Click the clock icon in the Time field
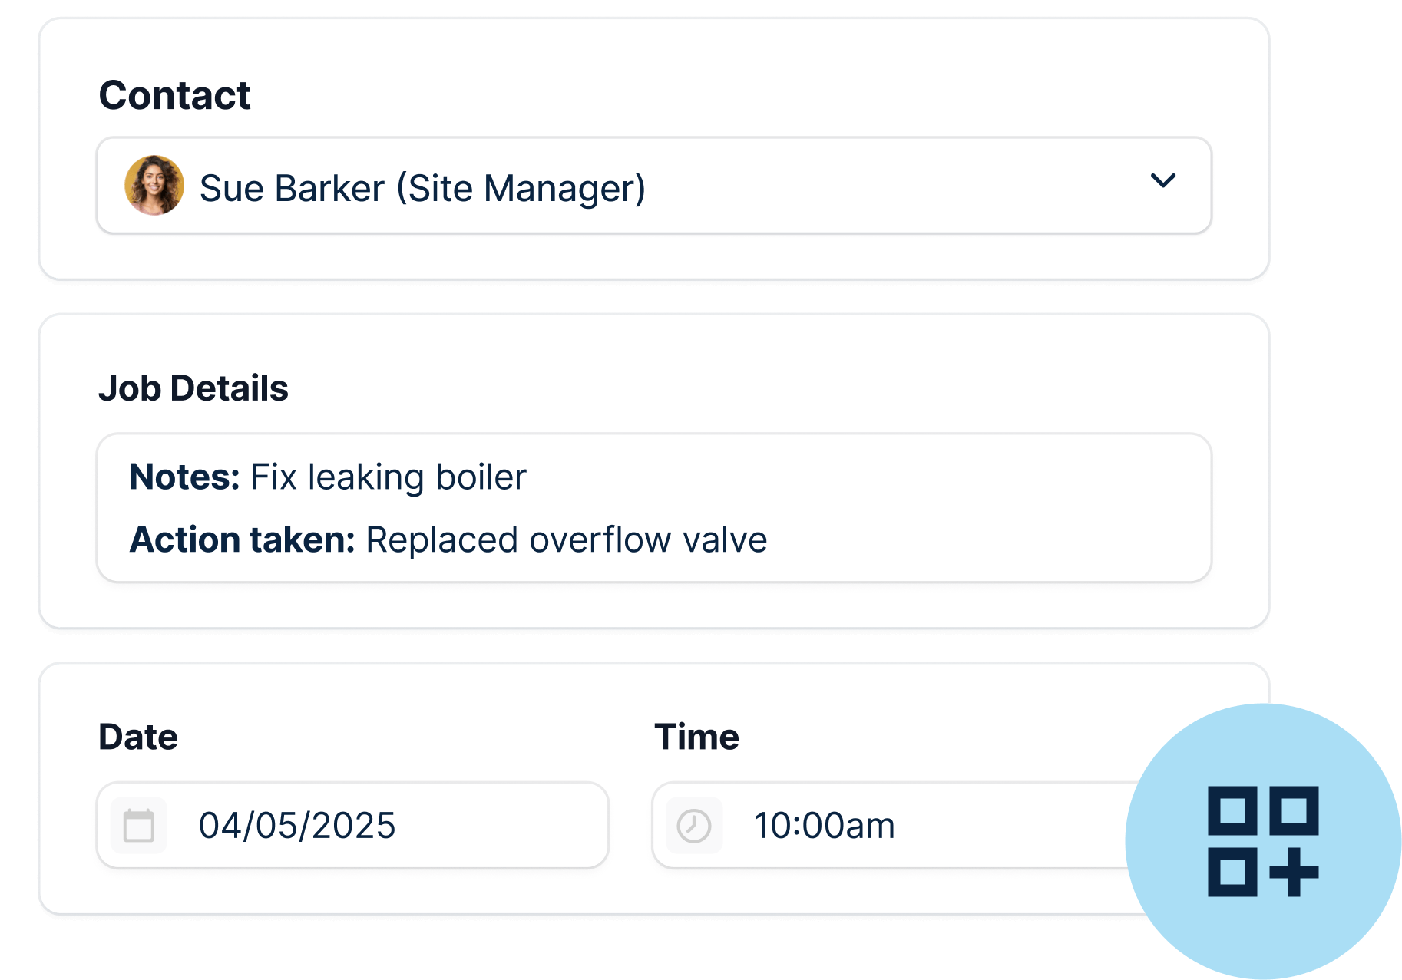Screen dimensions: 1402x980 693,825
